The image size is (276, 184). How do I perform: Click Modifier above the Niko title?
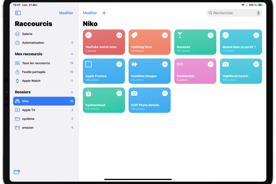(x=90, y=13)
